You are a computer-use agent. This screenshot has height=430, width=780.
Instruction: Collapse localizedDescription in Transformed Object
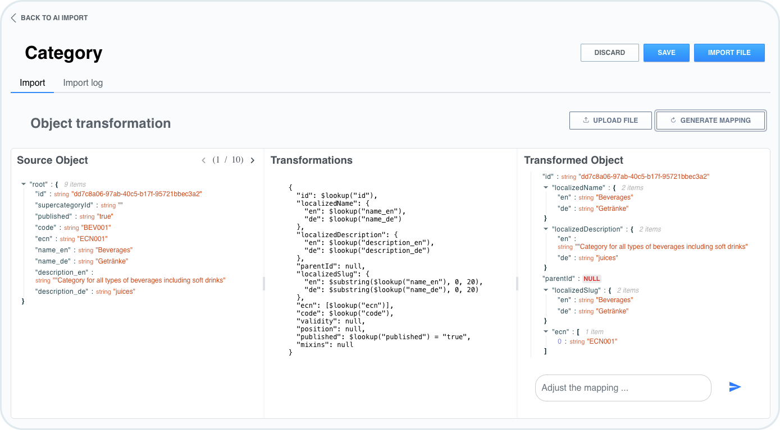click(546, 229)
